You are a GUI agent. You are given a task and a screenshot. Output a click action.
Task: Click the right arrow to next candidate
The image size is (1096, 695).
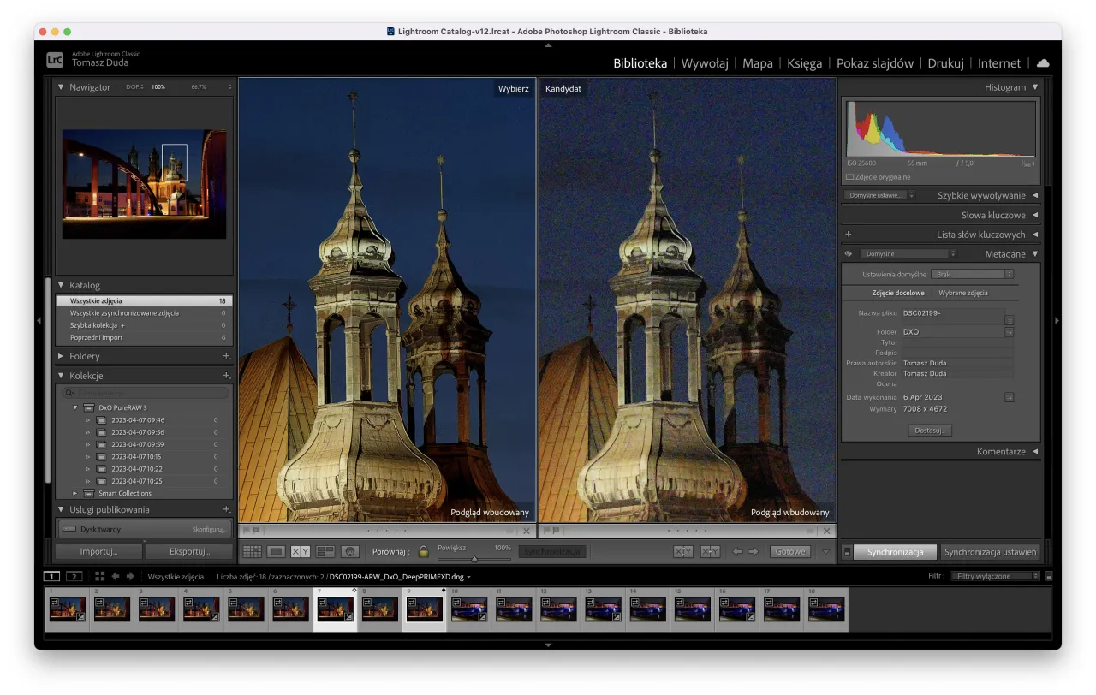pos(753,551)
